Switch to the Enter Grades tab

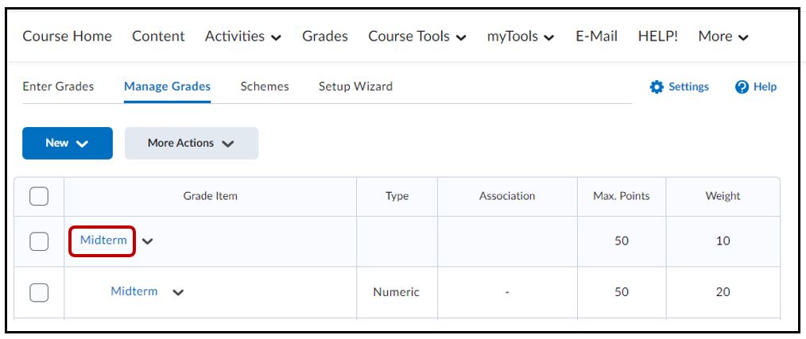(58, 87)
